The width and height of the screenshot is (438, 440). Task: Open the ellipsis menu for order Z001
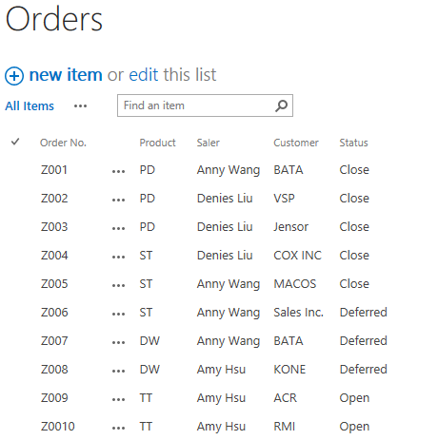pos(118,171)
